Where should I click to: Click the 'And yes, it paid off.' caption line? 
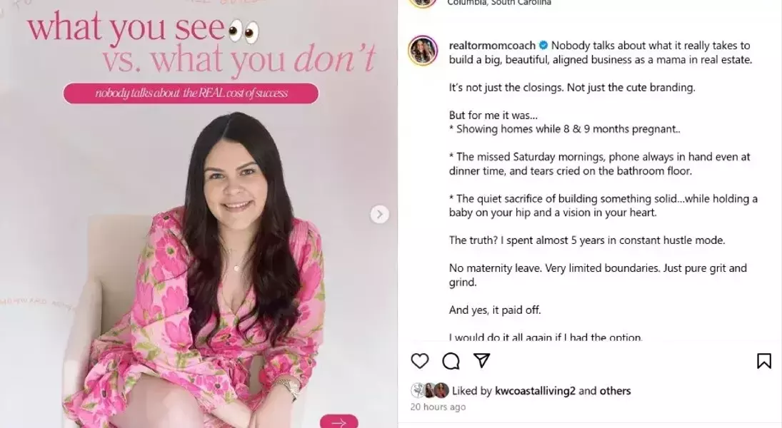click(x=495, y=310)
